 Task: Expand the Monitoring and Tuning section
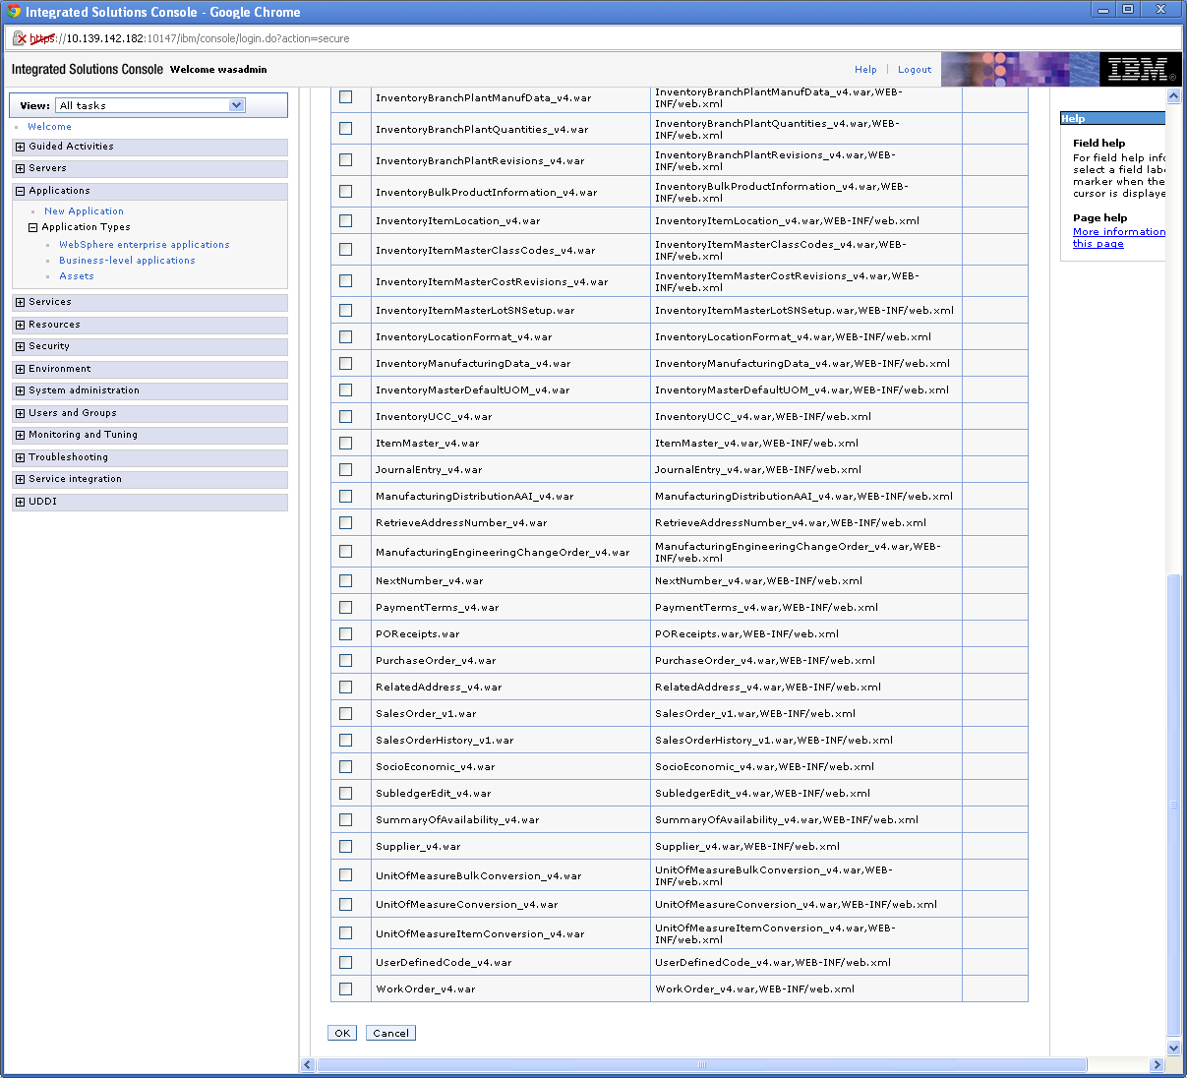coord(20,435)
